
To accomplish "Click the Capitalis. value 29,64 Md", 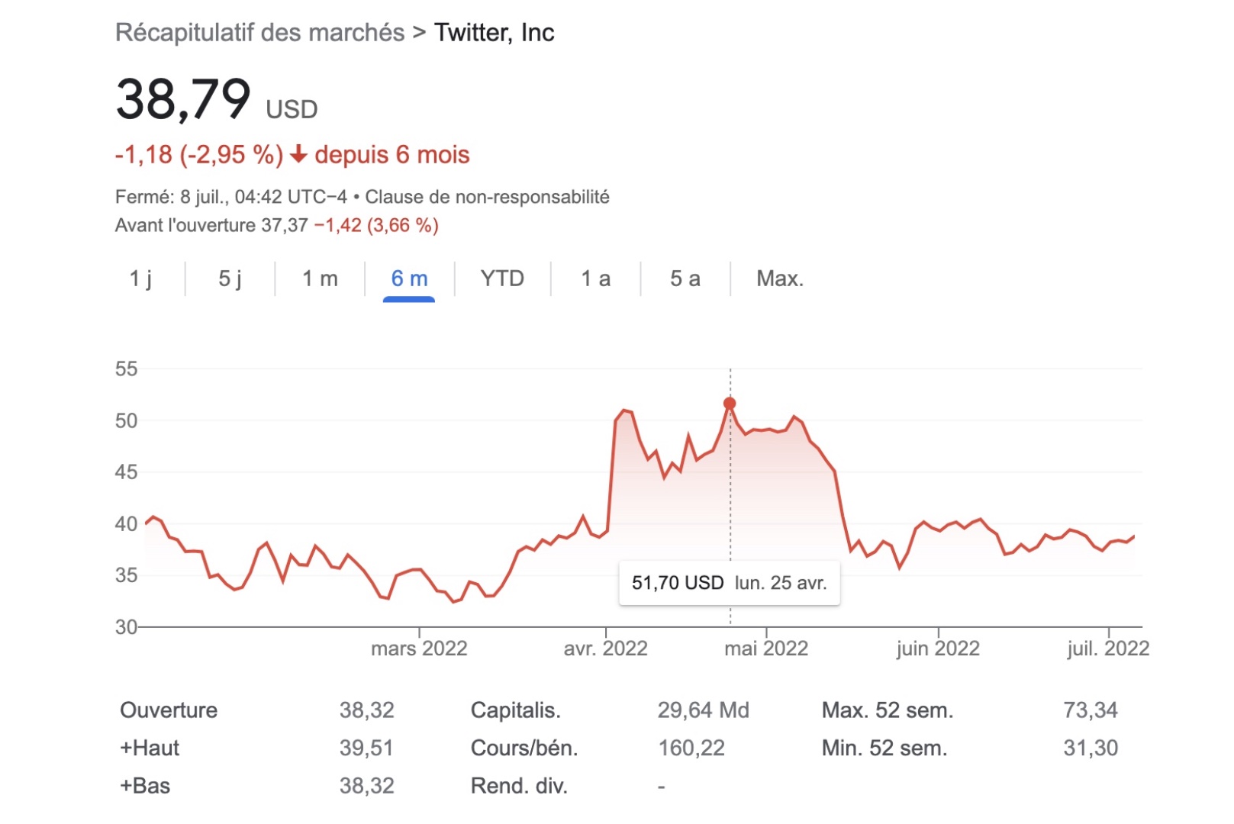I will click(703, 710).
